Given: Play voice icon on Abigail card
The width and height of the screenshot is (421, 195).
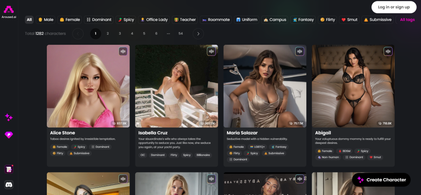Looking at the screenshot, I should click(388, 51).
